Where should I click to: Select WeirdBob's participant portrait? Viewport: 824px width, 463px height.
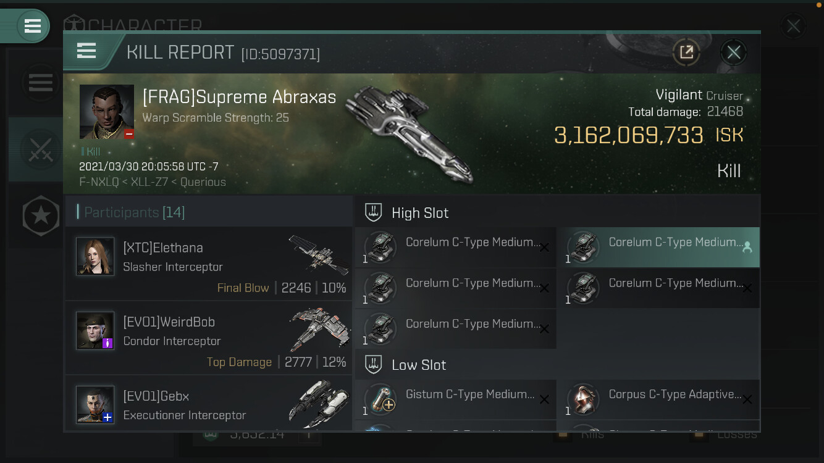(95, 330)
